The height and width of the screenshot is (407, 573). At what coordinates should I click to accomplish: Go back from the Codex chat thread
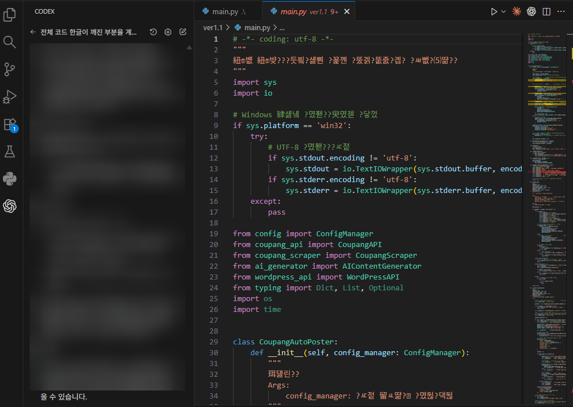(33, 32)
